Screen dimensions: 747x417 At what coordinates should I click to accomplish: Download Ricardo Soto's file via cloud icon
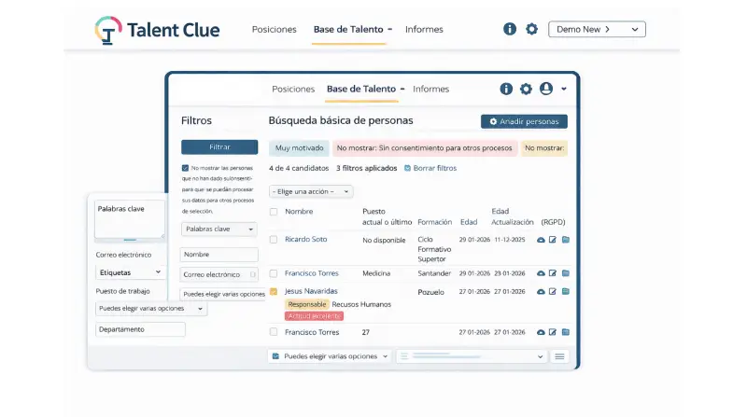541,240
